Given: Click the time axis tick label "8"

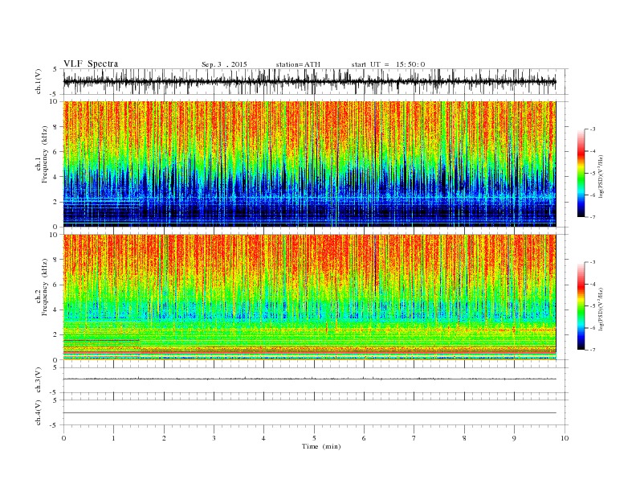Looking at the screenshot, I should (464, 438).
